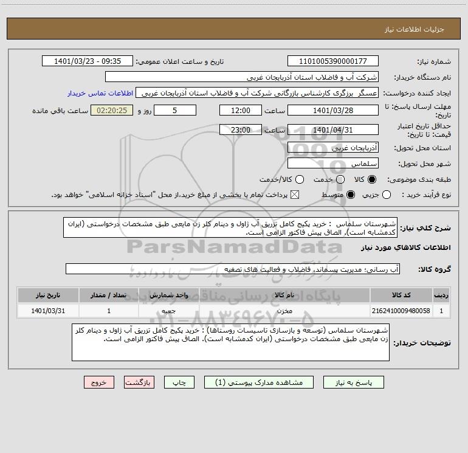Click the quantity cell under تعداد / مقدار
This screenshot has height=453, width=468.
pos(109,311)
